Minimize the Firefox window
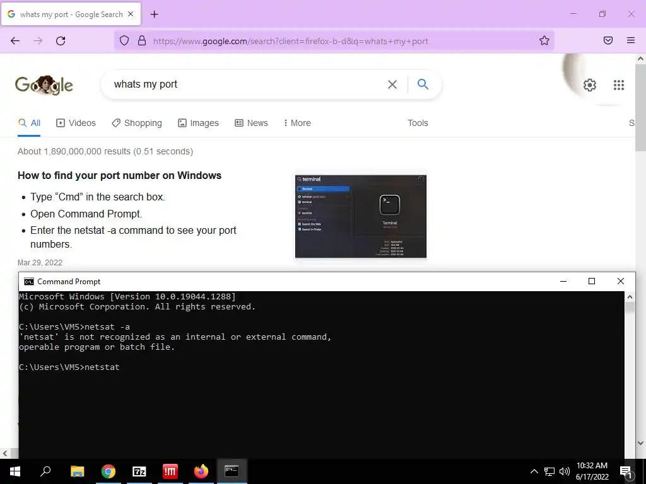This screenshot has height=484, width=646. pyautogui.click(x=573, y=14)
